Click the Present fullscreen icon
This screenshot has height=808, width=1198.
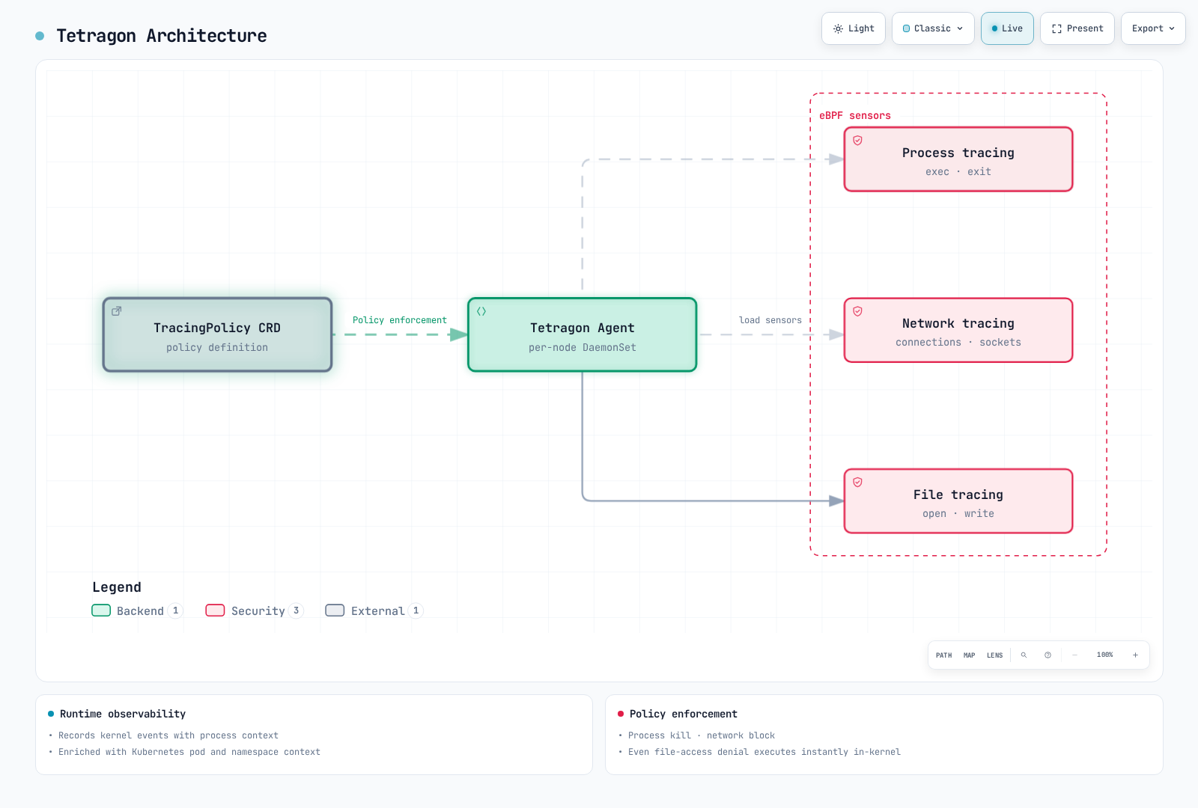pyautogui.click(x=1056, y=28)
